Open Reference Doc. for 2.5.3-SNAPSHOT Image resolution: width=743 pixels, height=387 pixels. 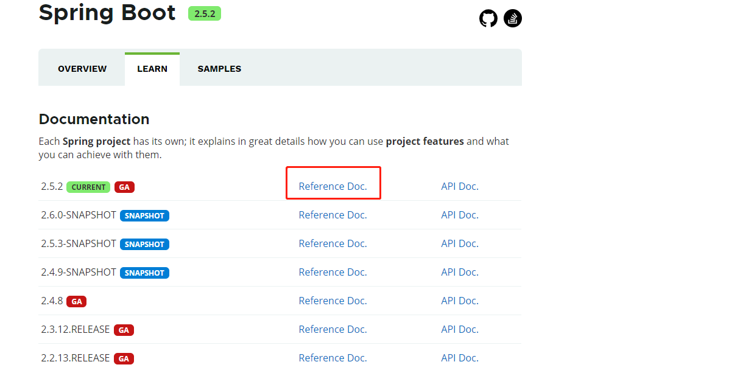333,243
